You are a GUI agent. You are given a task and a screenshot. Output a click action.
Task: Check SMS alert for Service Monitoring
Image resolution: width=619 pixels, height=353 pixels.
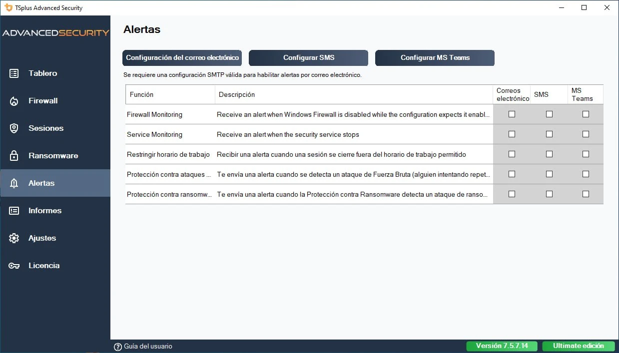pos(549,134)
